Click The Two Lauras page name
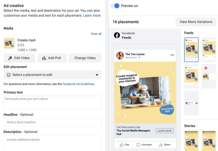The image size is (218, 151). [135, 54]
